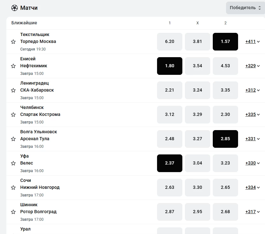This screenshot has height=234, width=265.
Task: Expand +334 markets for Сочи match
Action: (252, 187)
